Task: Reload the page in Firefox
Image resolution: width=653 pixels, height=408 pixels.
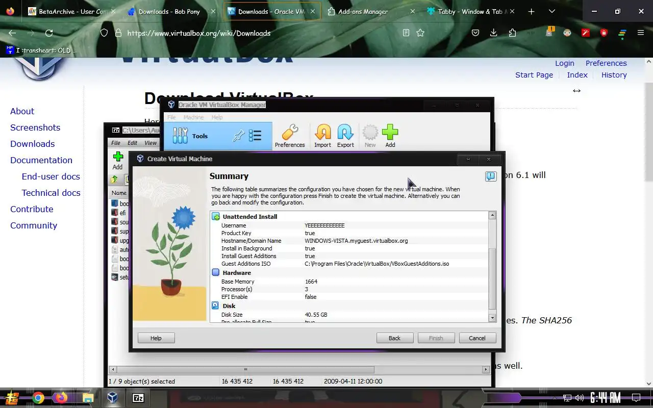Action: tap(49, 33)
